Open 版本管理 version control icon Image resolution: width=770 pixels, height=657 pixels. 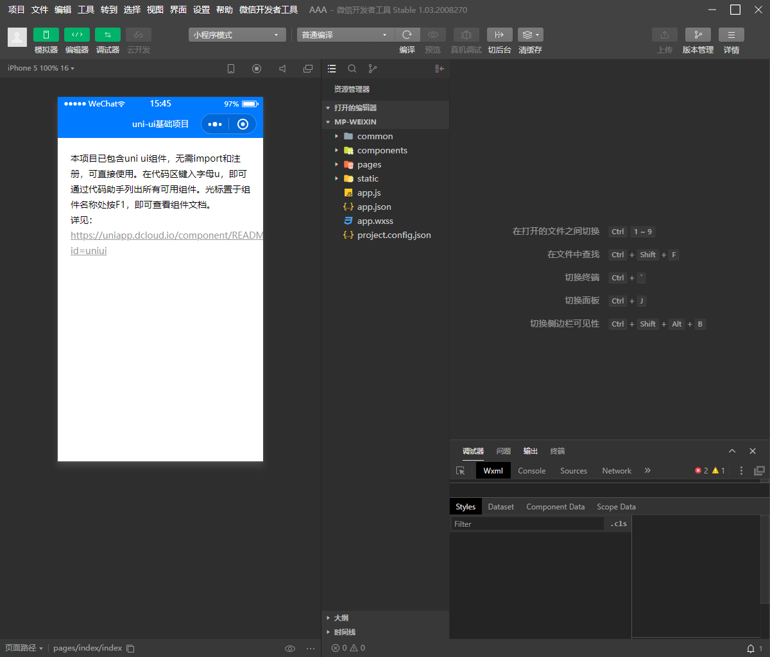[698, 35]
